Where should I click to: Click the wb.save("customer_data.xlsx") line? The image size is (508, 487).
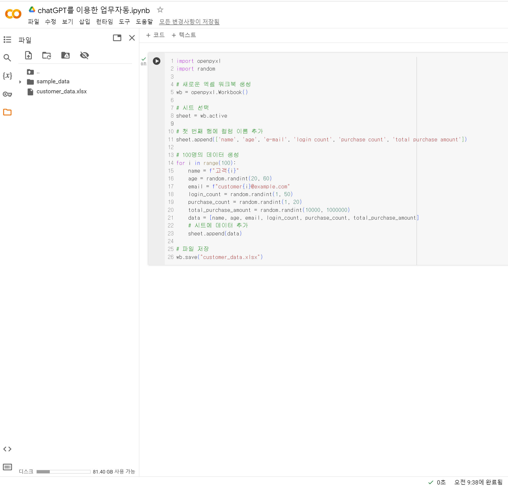pos(220,257)
